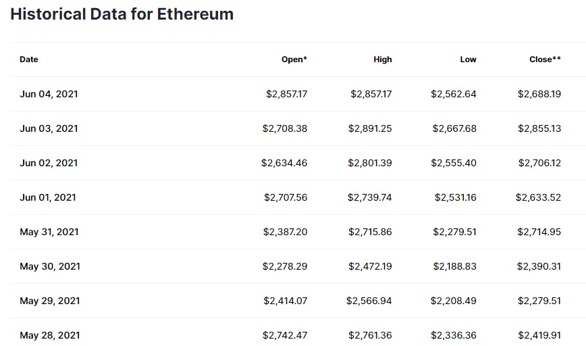586x346 pixels.
Task: Click the Low column header
Action: point(468,59)
